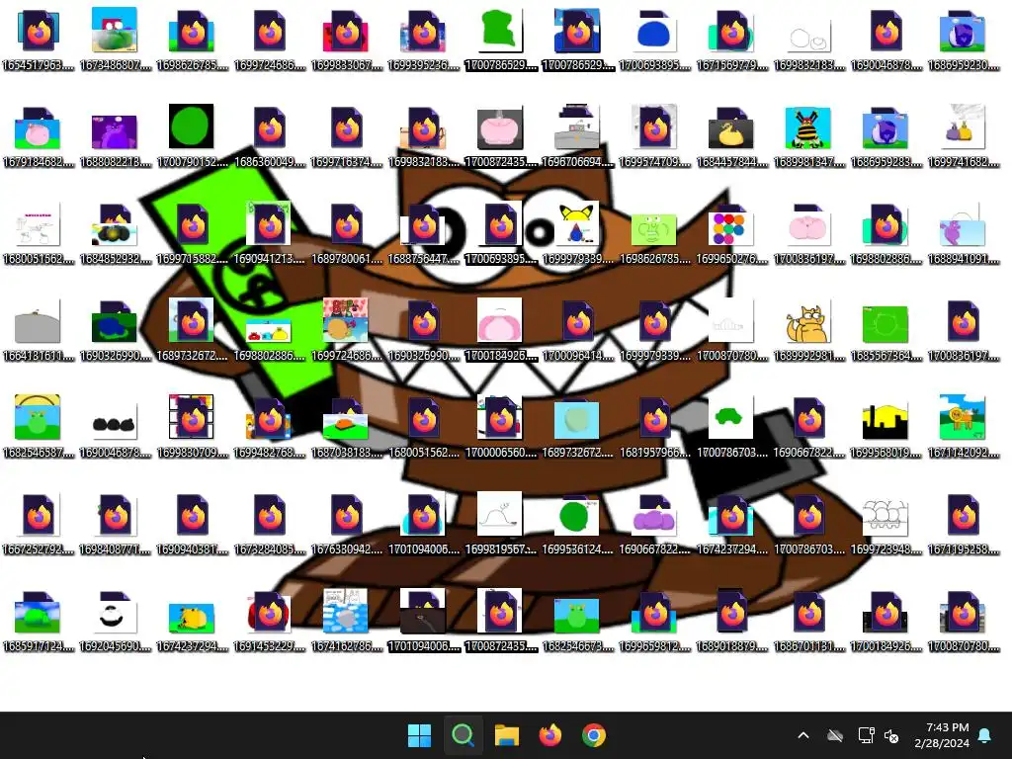Select desktop file 1699395236
1012x759 pixels.
point(423,39)
